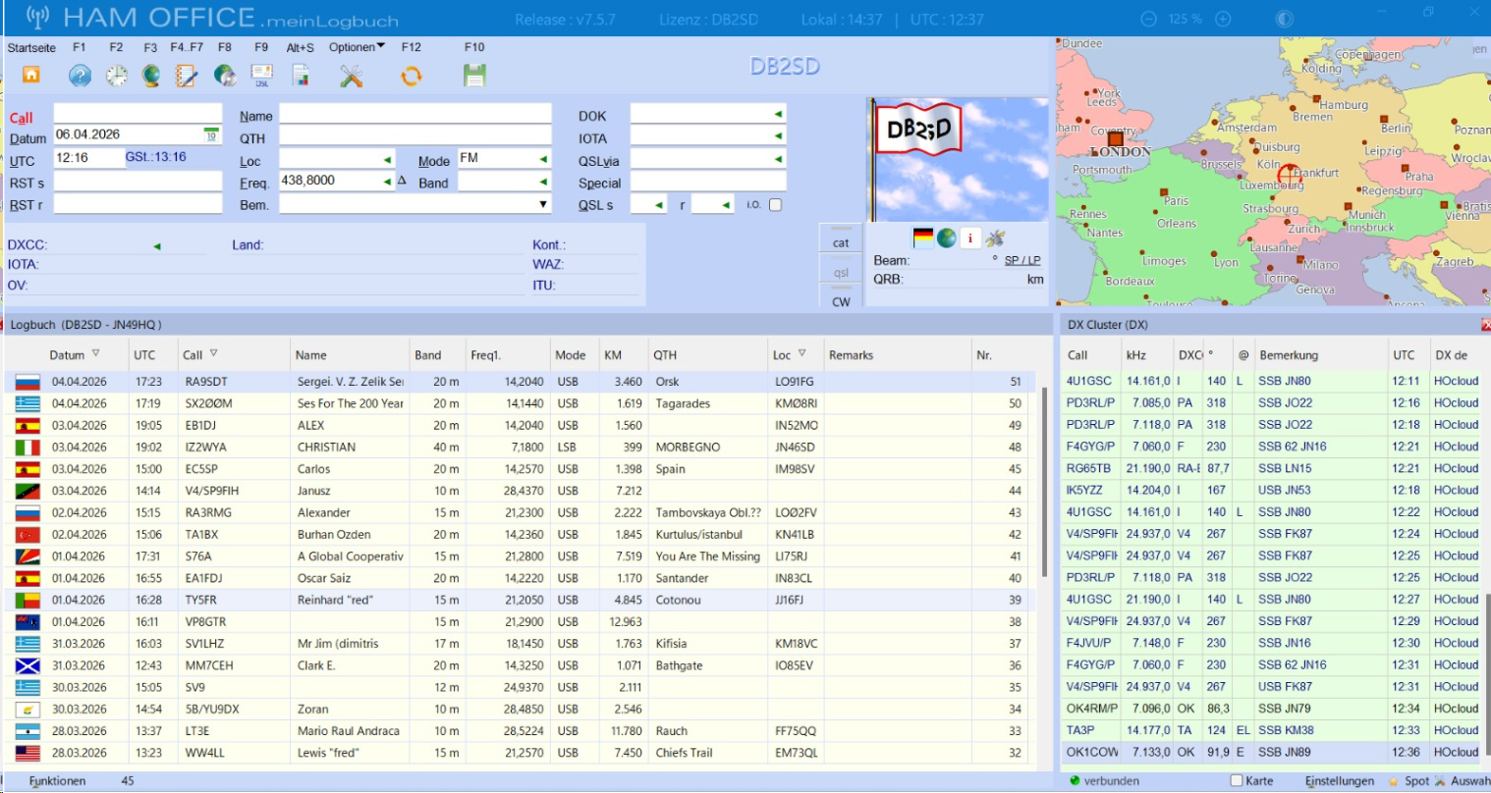Click the SP / LP beam link
This screenshot has width=1491, height=793.
[1022, 260]
